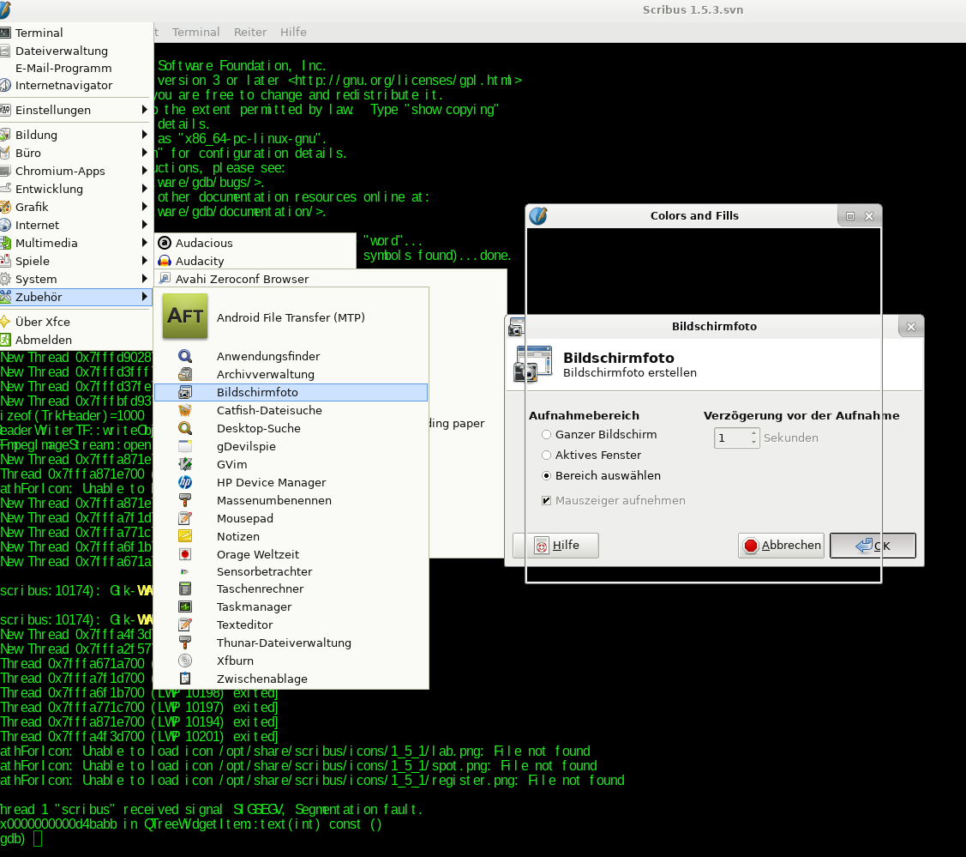Click the Android File Transfer AFT icon

[x=185, y=317]
